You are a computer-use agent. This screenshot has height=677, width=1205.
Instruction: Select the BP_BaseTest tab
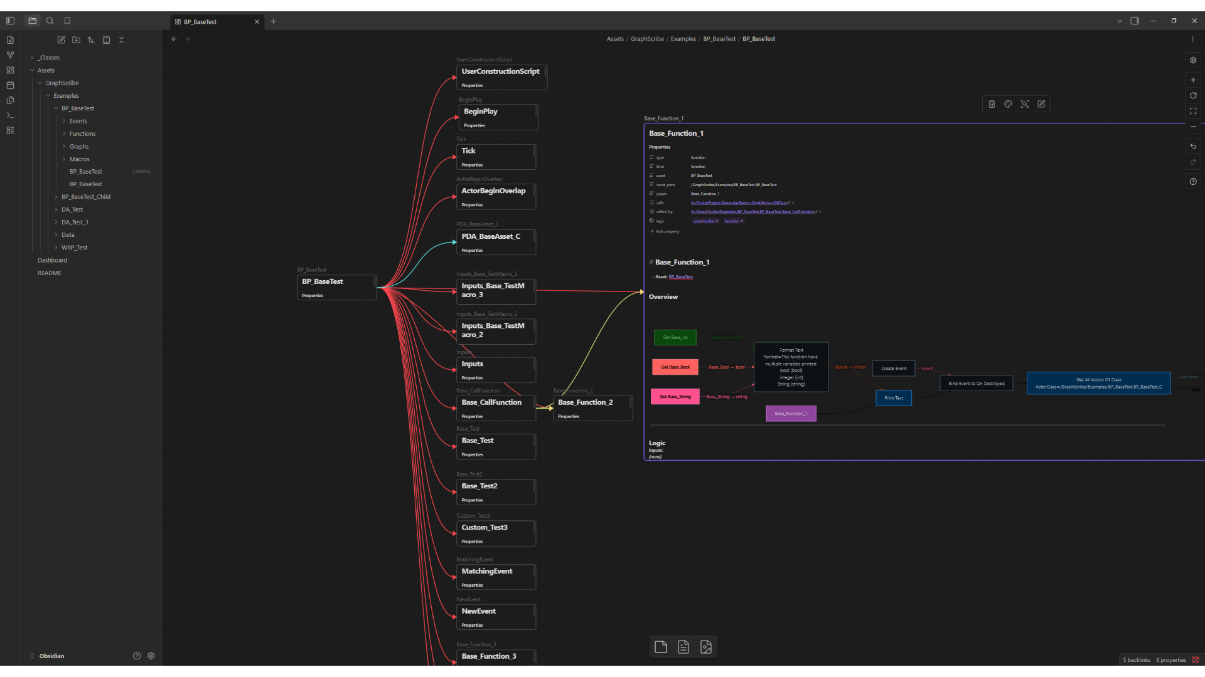pyautogui.click(x=217, y=21)
